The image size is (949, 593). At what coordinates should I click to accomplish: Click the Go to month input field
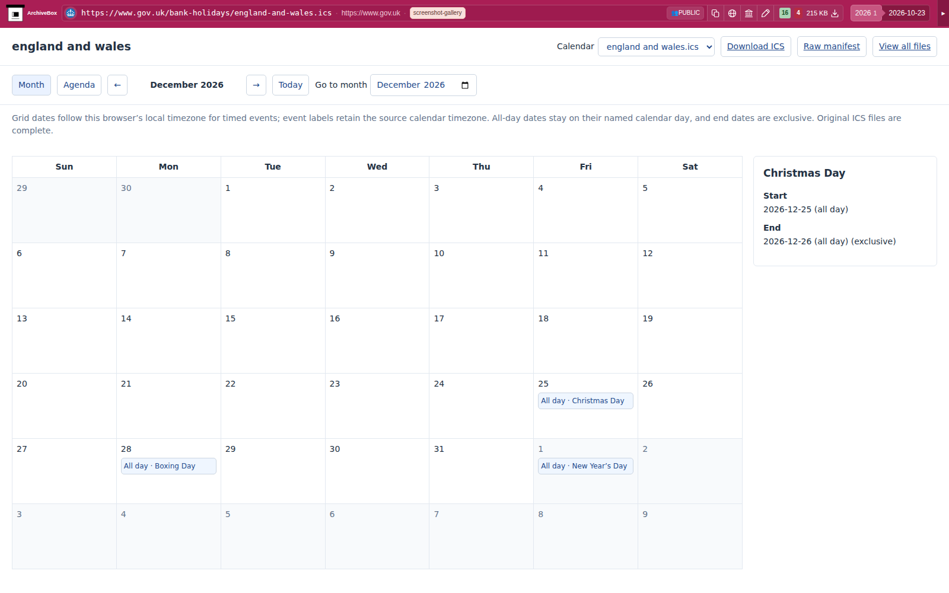[423, 85]
